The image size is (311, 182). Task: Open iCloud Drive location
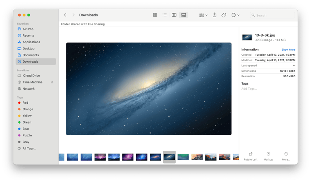36,76
